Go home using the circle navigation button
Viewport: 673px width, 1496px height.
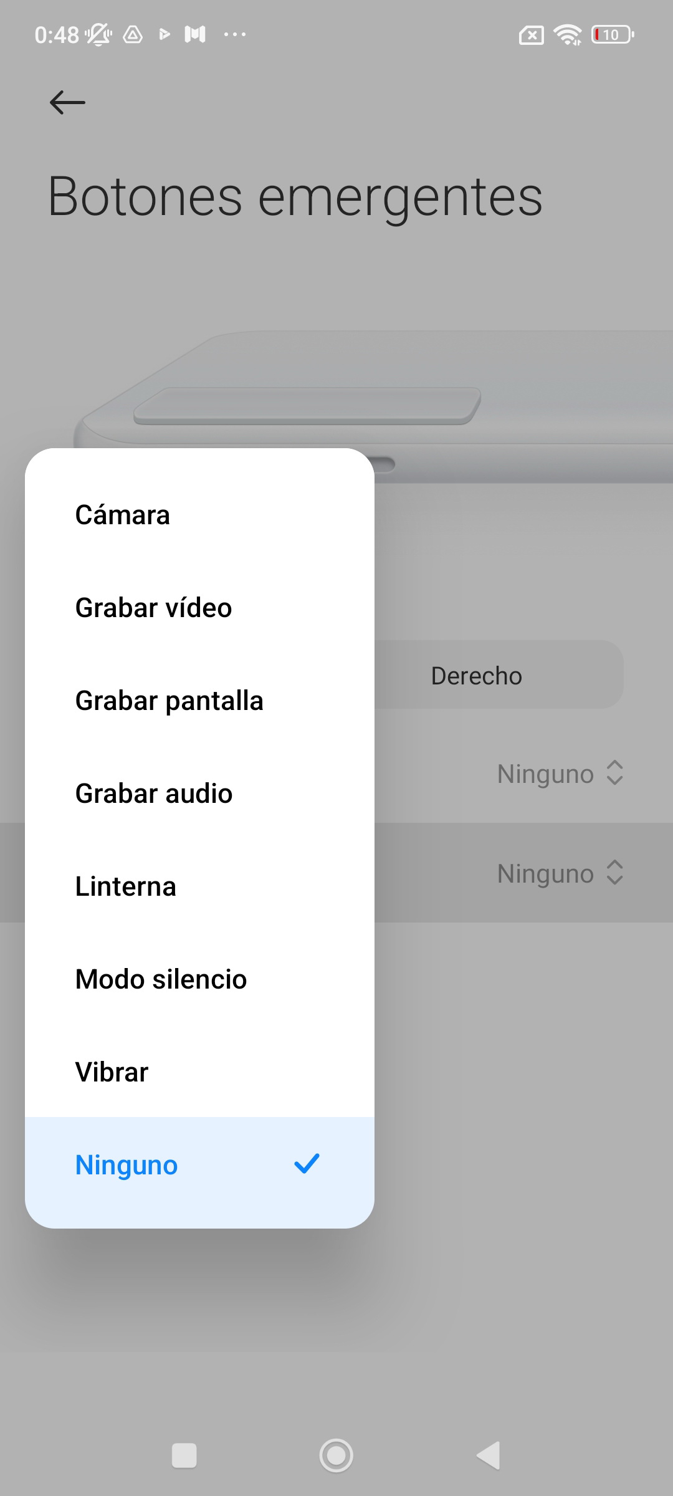(x=336, y=1455)
